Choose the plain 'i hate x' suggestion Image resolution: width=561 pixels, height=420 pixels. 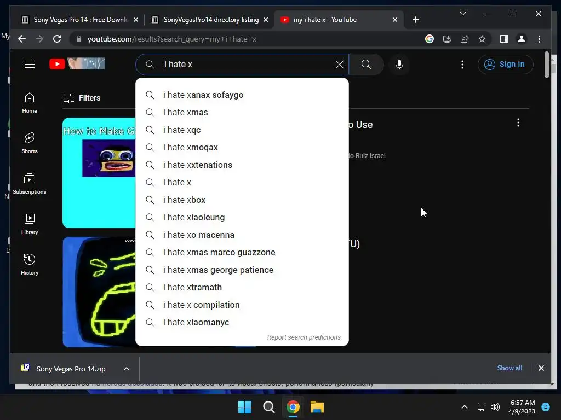(x=242, y=182)
